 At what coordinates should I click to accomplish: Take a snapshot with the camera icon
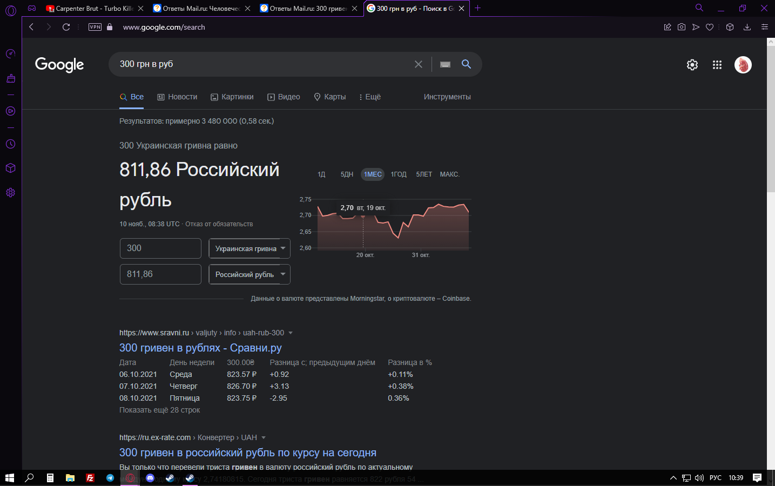682,27
